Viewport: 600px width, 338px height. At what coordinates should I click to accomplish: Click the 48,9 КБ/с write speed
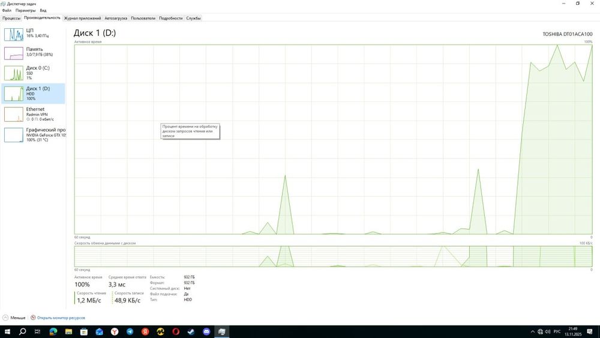tap(127, 301)
